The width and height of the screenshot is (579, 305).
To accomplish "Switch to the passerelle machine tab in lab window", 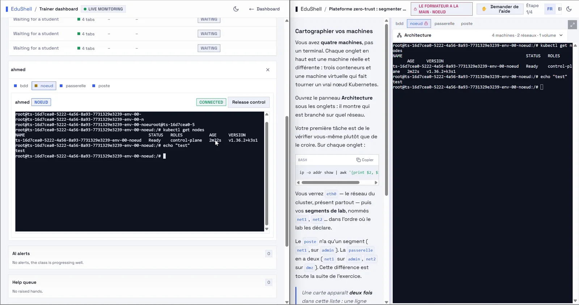I will (444, 24).
